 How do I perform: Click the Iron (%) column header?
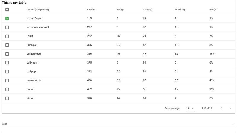(x=213, y=9)
